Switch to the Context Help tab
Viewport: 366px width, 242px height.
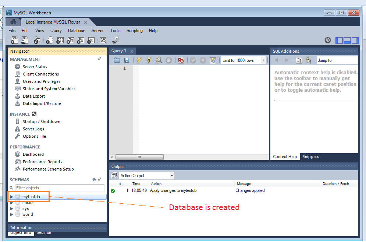click(285, 157)
